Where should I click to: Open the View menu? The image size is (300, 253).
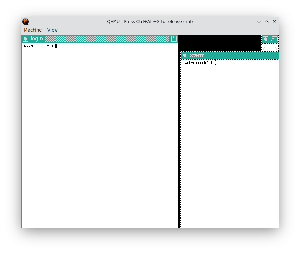pyautogui.click(x=52, y=30)
